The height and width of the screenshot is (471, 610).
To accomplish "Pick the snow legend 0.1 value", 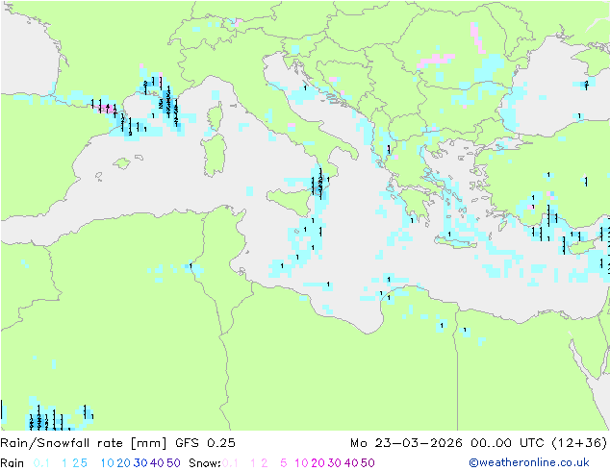I will [x=230, y=463].
